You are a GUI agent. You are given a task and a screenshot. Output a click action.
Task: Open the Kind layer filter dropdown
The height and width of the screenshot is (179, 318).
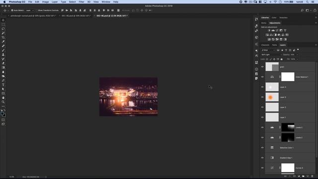coord(268,50)
